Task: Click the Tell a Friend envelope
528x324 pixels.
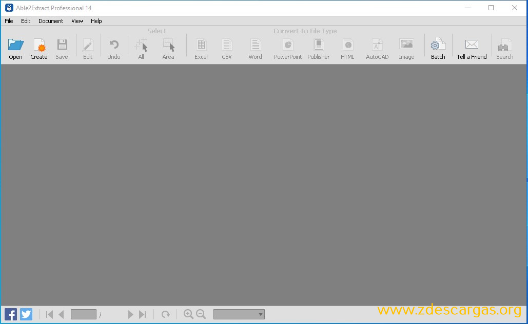Action: tap(472, 45)
